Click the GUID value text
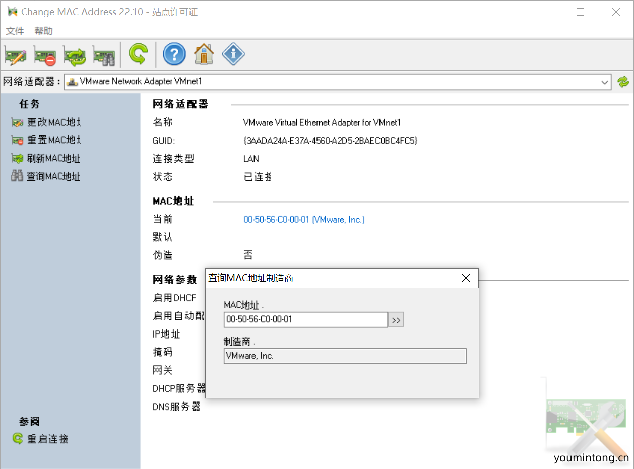The height and width of the screenshot is (469, 634). [x=330, y=141]
